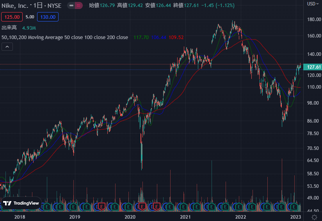Image resolution: width=322 pixels, height=221 pixels.
Task: Click the red 125.00 sell price button
Action: (12, 17)
